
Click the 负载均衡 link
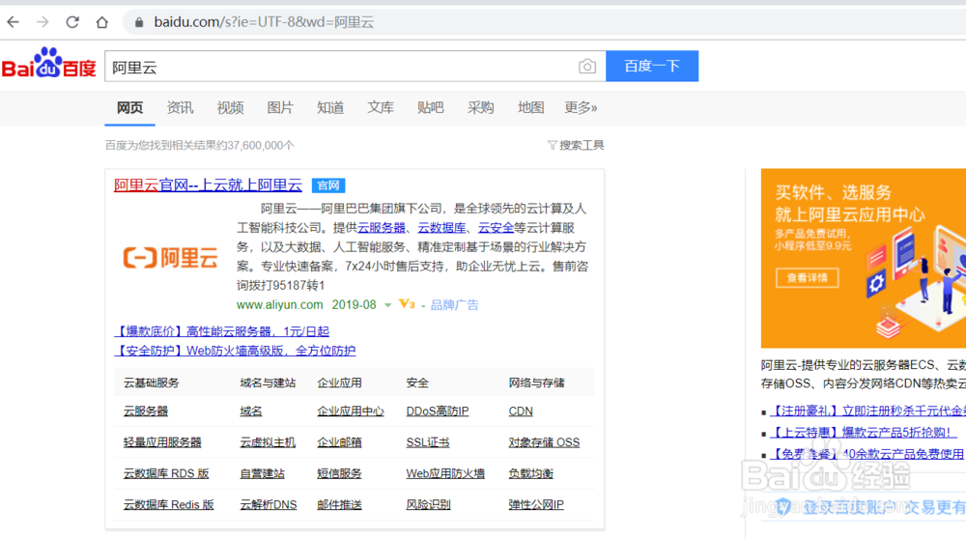tap(531, 473)
